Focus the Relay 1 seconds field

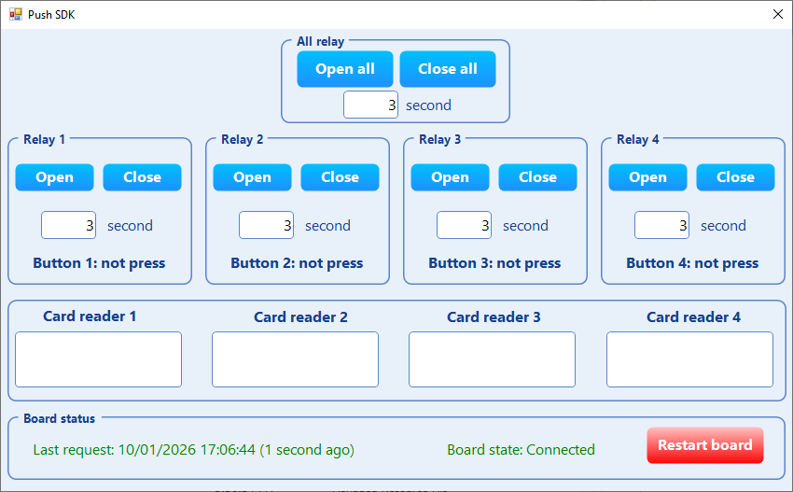tap(68, 225)
